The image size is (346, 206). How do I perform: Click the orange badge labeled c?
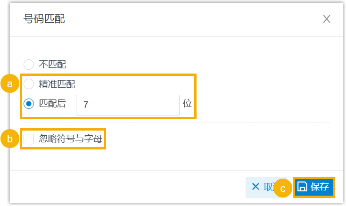point(283,189)
